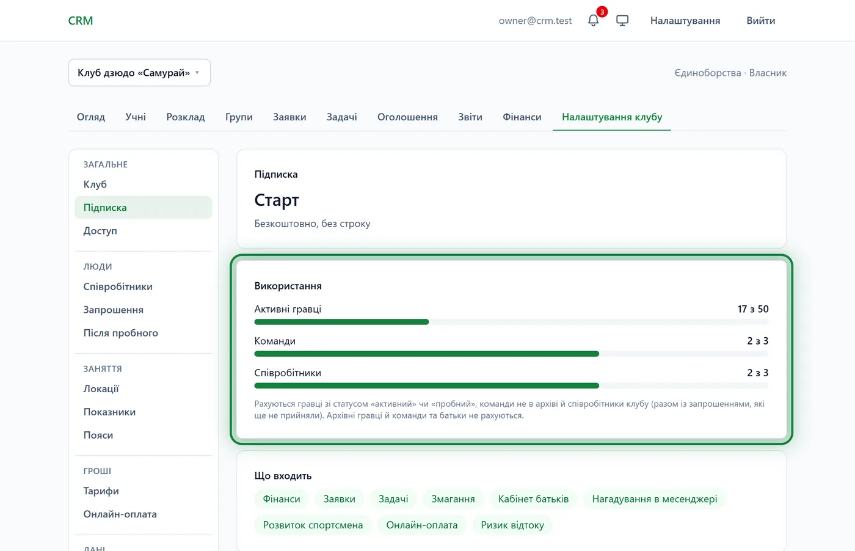Open Локації in the sidebar
This screenshot has width=855, height=551.
tap(144, 389)
